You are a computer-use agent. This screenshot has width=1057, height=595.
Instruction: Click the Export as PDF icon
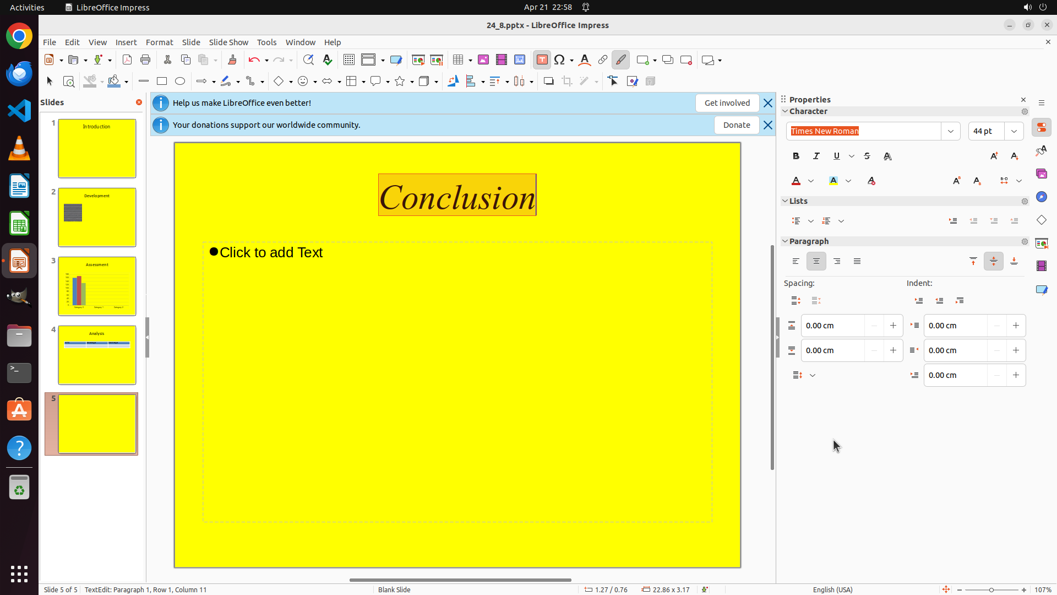[x=127, y=60]
